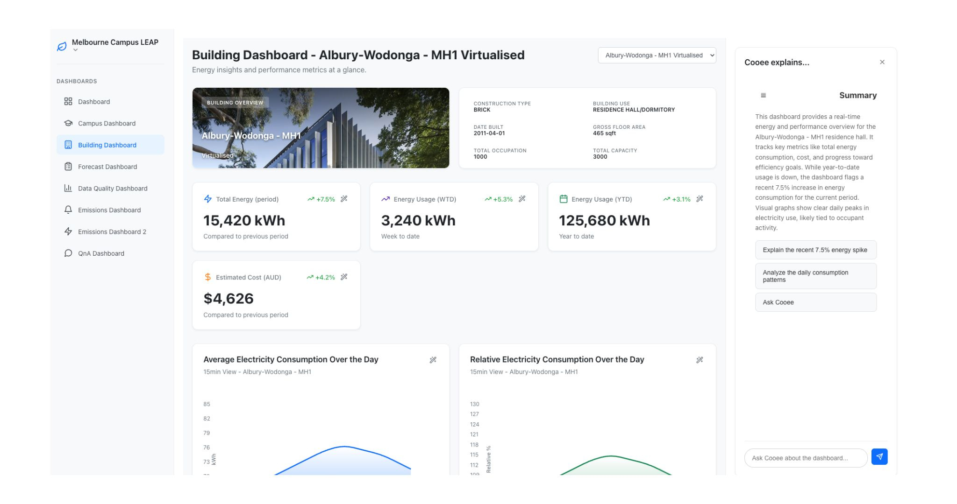This screenshot has width=957, height=504.
Task: Expand the Melbourne Campus LEAP chevron
Action: (75, 50)
